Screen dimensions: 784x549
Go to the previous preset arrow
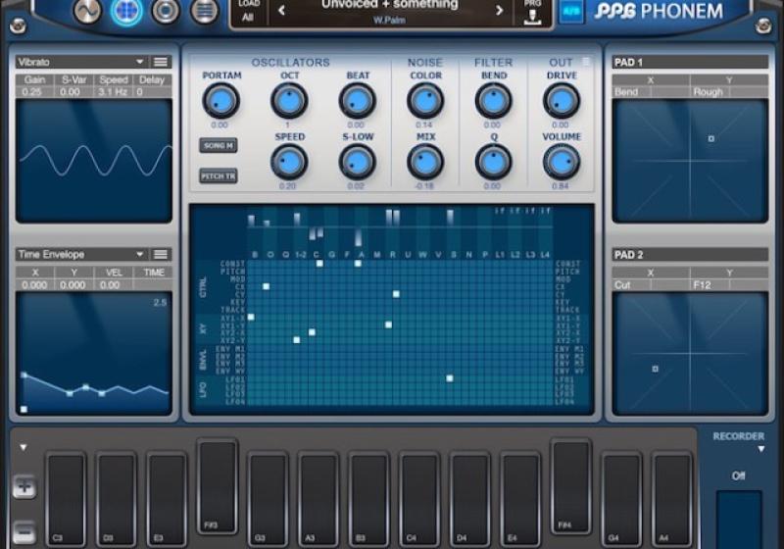pyautogui.click(x=282, y=11)
